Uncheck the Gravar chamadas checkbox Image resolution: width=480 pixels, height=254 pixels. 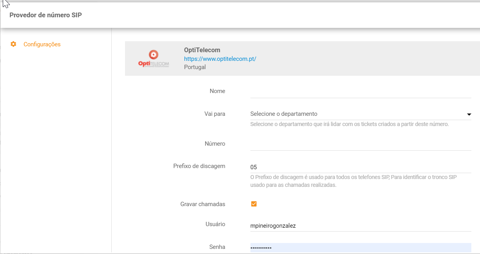(254, 204)
